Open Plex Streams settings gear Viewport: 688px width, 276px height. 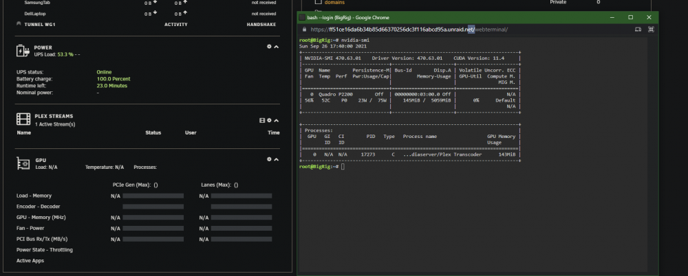[270, 120]
